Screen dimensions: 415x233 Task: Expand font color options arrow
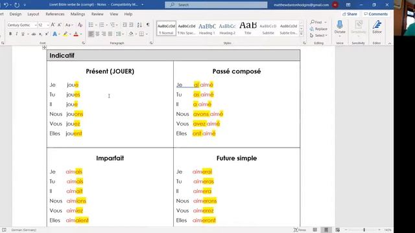[81, 34]
